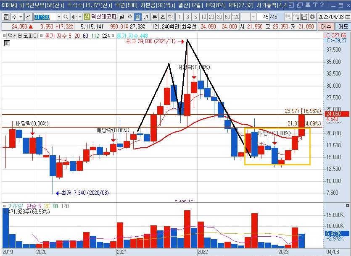Click the 전 button
This screenshot has width=351, height=256.
pyautogui.click(x=28, y=17)
